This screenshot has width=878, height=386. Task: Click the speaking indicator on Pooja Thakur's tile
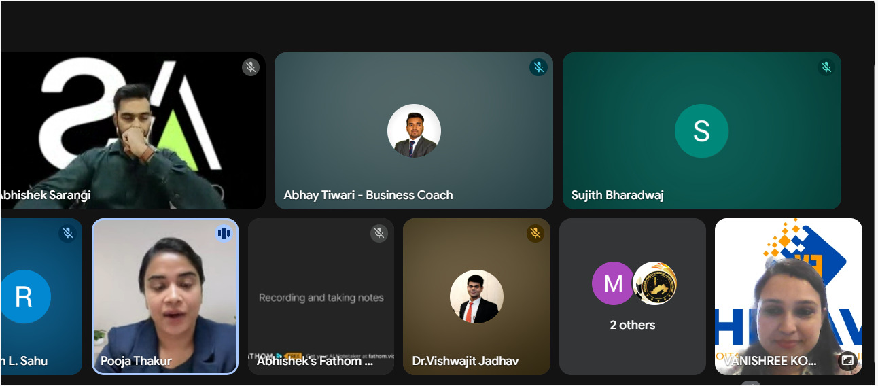(224, 234)
